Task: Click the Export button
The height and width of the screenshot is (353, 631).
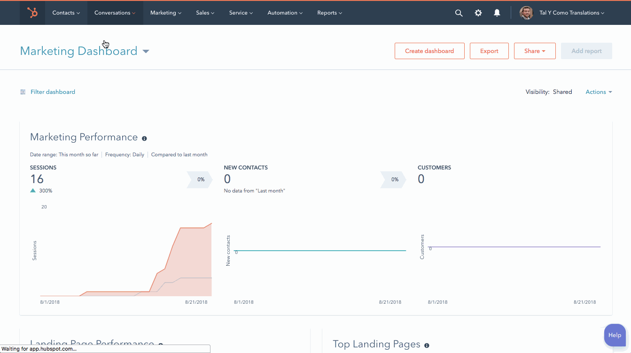Action: [489, 51]
